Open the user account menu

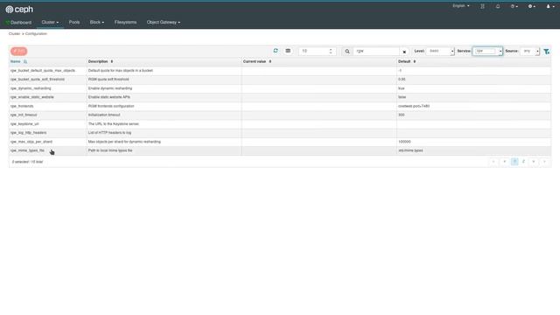click(550, 6)
